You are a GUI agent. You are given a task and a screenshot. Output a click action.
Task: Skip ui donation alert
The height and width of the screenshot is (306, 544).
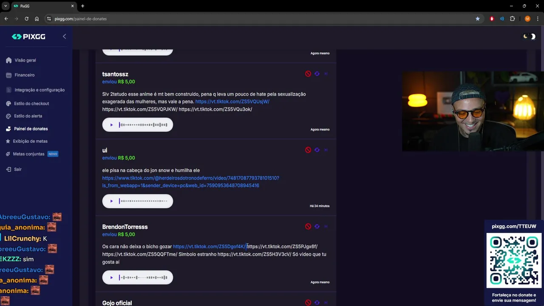[x=326, y=150]
